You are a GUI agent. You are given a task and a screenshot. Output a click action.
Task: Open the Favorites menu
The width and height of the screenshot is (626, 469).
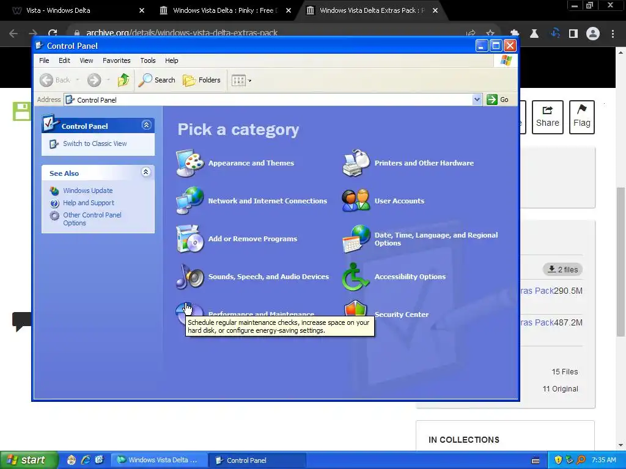(117, 60)
